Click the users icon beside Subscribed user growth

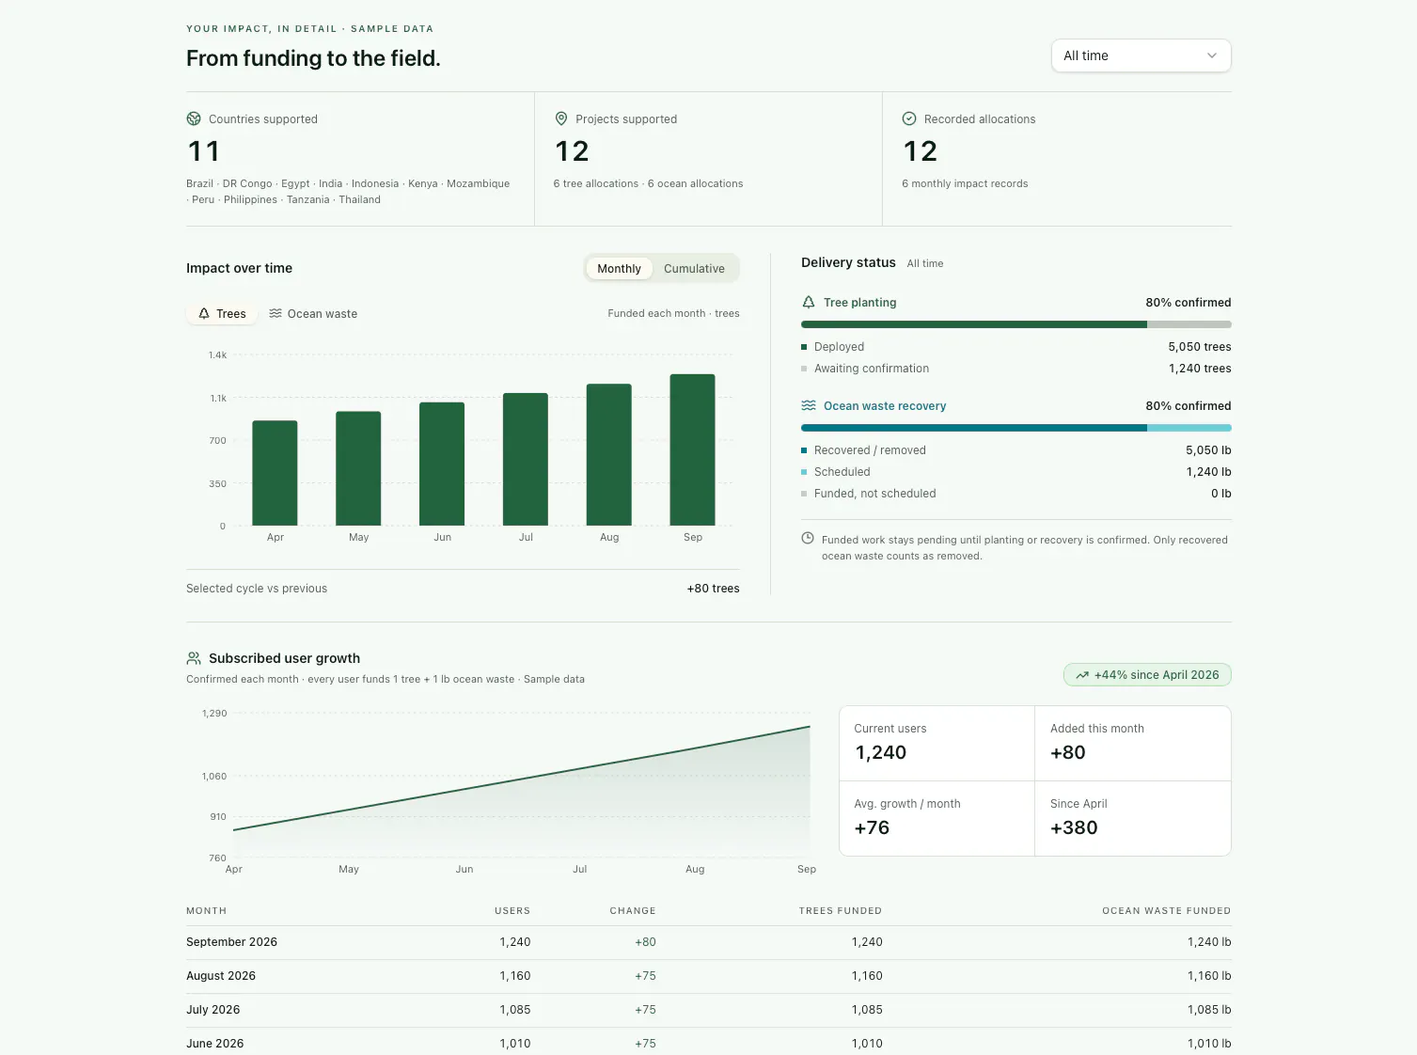coord(194,658)
